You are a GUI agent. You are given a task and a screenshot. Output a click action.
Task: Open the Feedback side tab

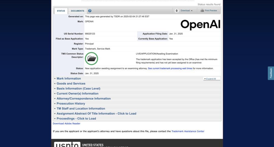[271, 73]
